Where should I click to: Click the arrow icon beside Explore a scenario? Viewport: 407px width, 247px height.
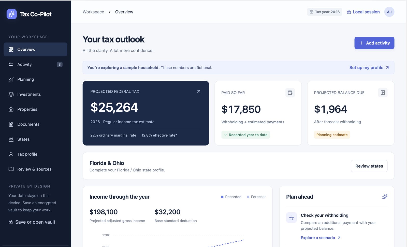pyautogui.click(x=339, y=238)
